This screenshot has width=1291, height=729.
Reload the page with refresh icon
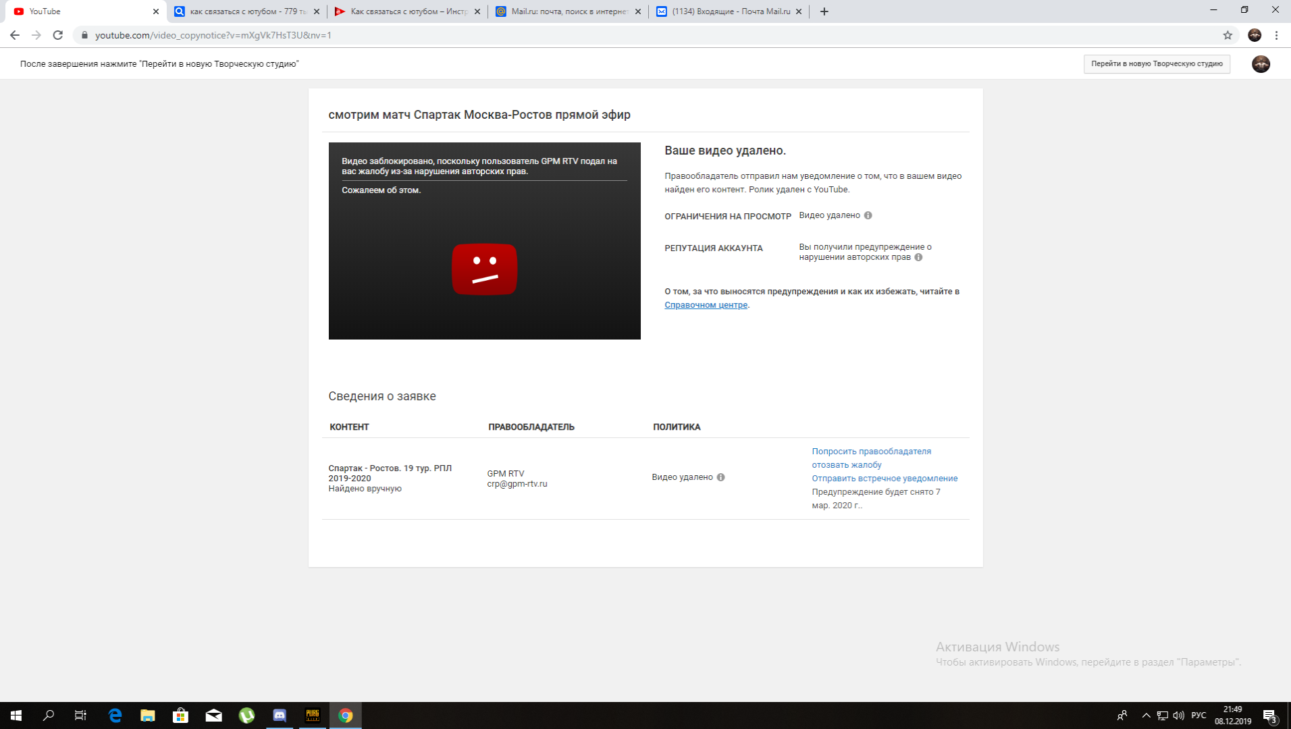click(58, 35)
